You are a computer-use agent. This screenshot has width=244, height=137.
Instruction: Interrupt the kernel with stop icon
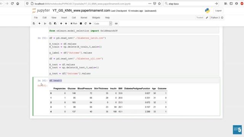[81, 24]
